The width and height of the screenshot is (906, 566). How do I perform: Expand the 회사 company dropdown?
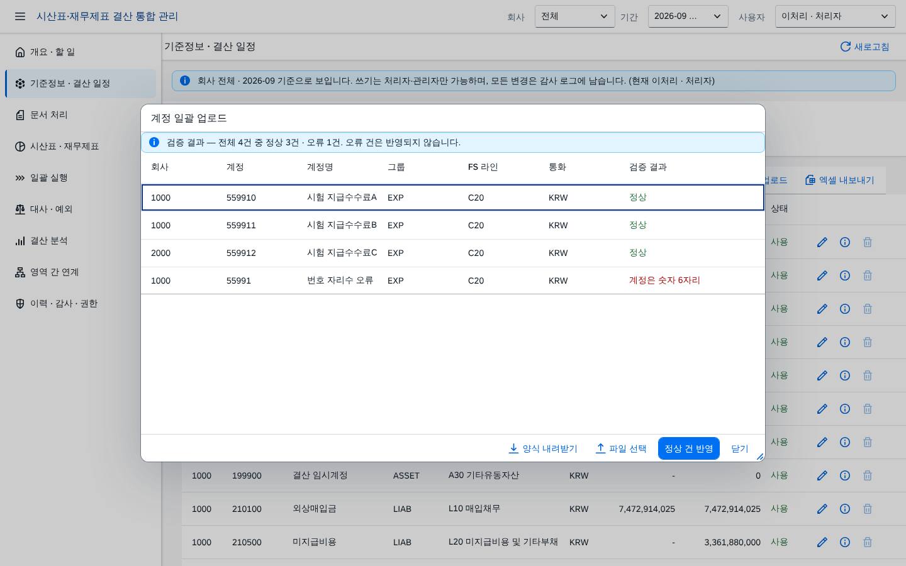click(574, 16)
